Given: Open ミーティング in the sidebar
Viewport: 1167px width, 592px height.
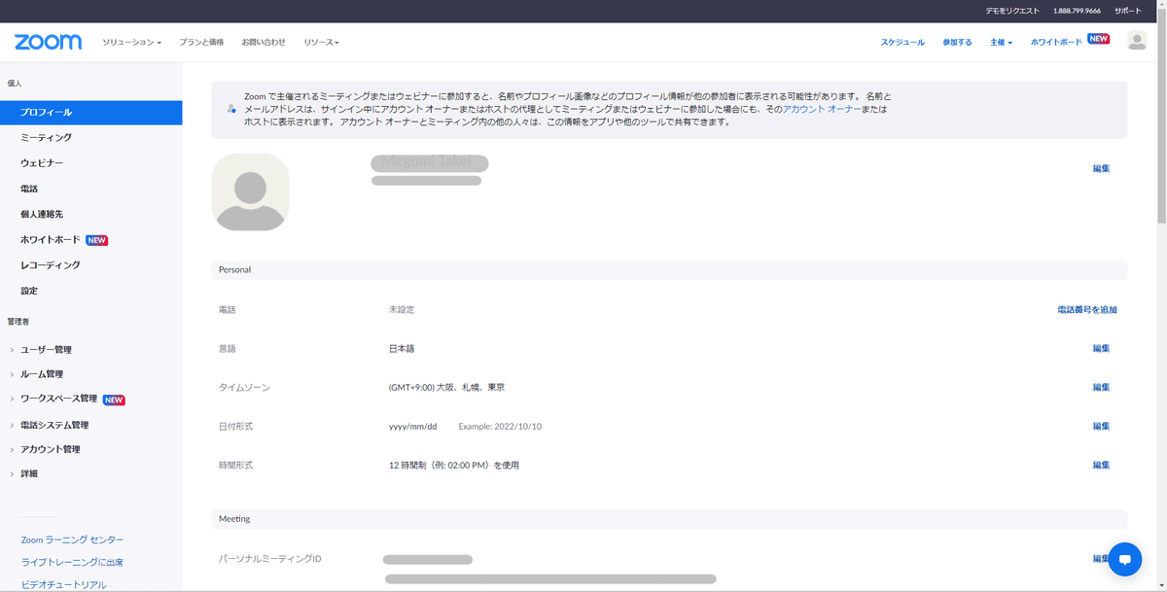Looking at the screenshot, I should [x=46, y=137].
